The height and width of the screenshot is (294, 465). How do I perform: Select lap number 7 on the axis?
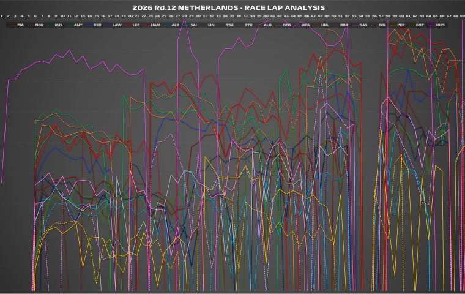[42, 16]
